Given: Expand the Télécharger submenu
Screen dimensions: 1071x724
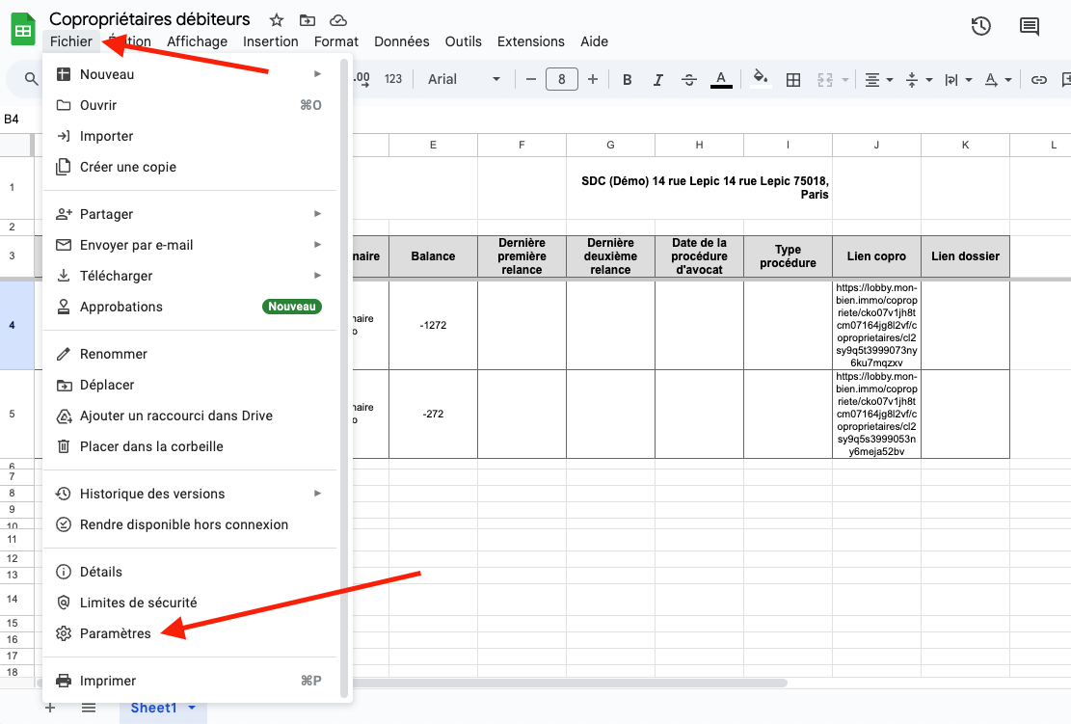Looking at the screenshot, I should 191,276.
